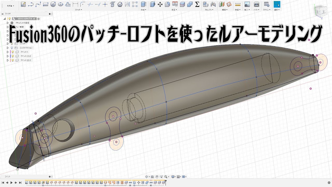
Task: Click the Orbit navigation icon
Action: coord(147,177)
